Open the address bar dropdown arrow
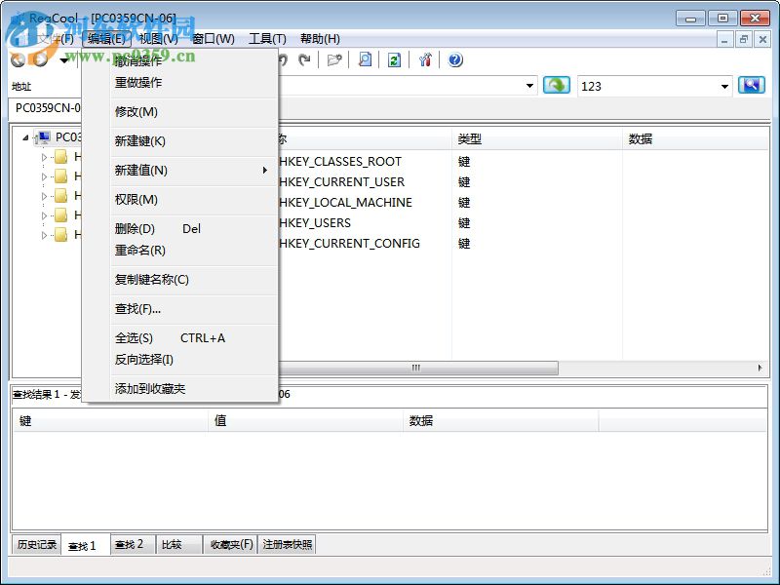 coord(529,86)
